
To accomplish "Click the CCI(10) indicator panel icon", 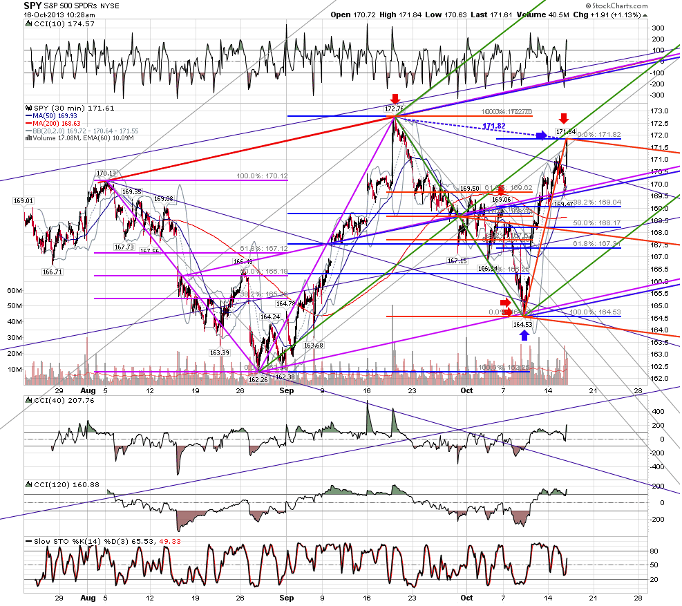I will click(x=29, y=24).
